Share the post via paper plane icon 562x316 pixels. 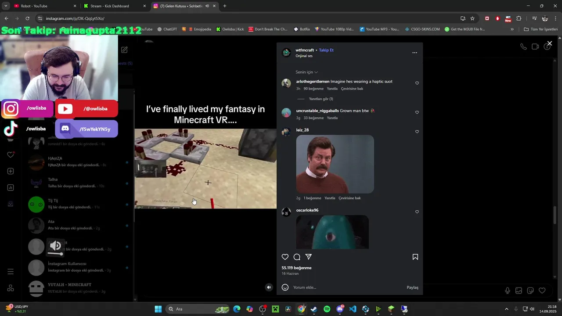(x=309, y=257)
